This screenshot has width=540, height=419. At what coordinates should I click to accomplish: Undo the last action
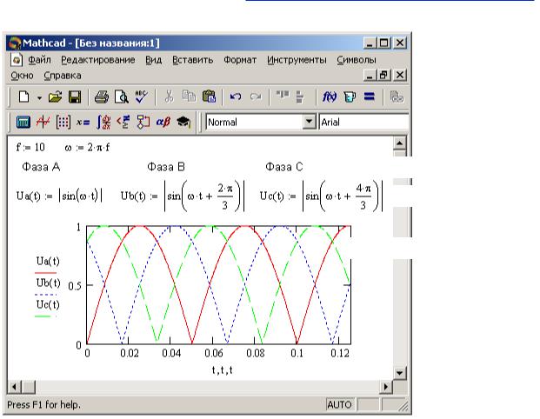pyautogui.click(x=236, y=96)
